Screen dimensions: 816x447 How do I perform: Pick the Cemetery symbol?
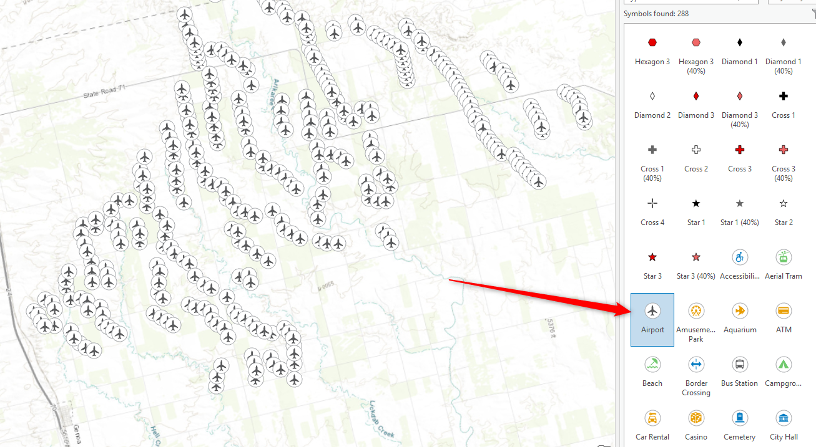[740, 426]
